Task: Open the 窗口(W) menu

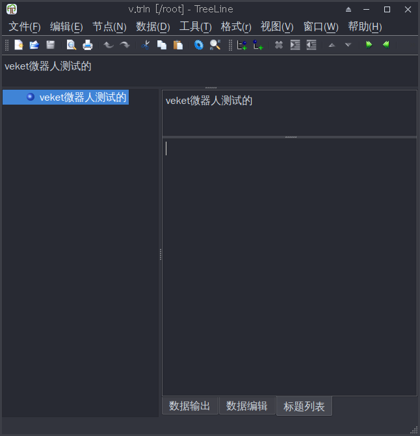Action: tap(321, 27)
